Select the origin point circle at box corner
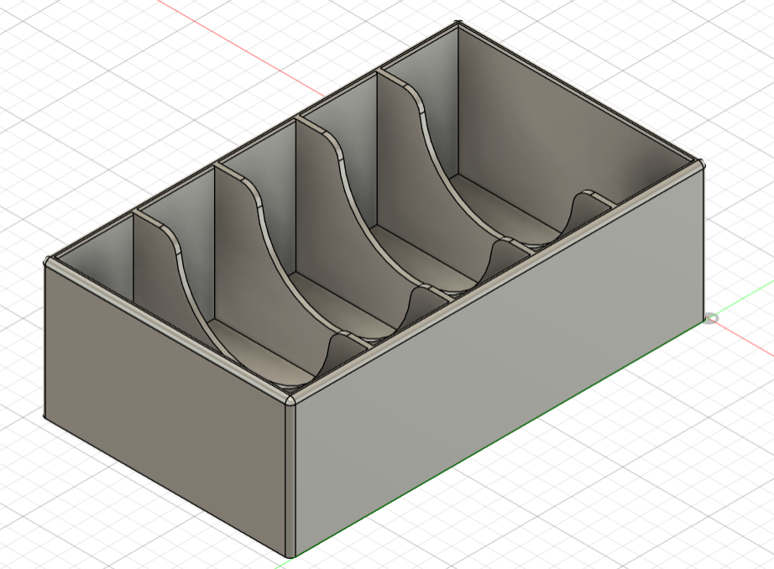 (711, 318)
